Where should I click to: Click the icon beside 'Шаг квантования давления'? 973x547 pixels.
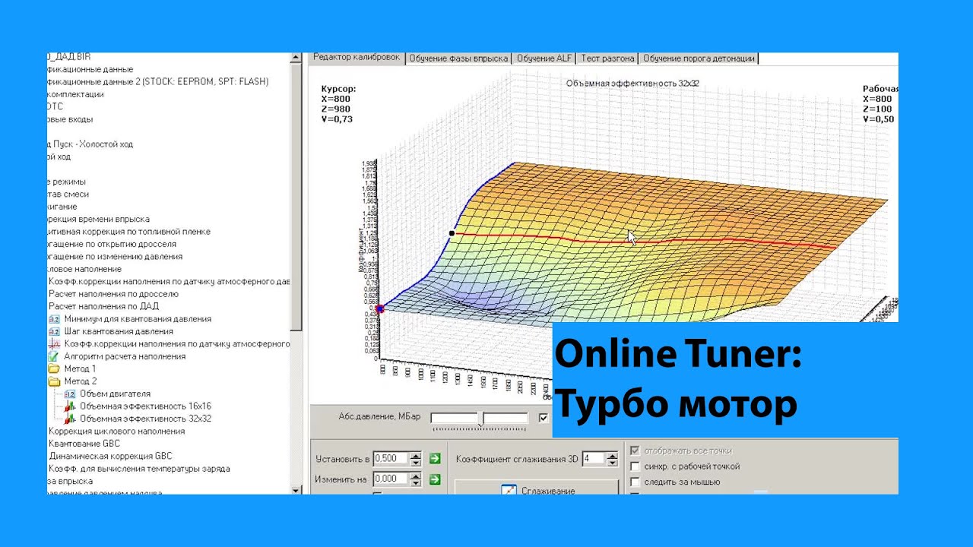(x=54, y=331)
